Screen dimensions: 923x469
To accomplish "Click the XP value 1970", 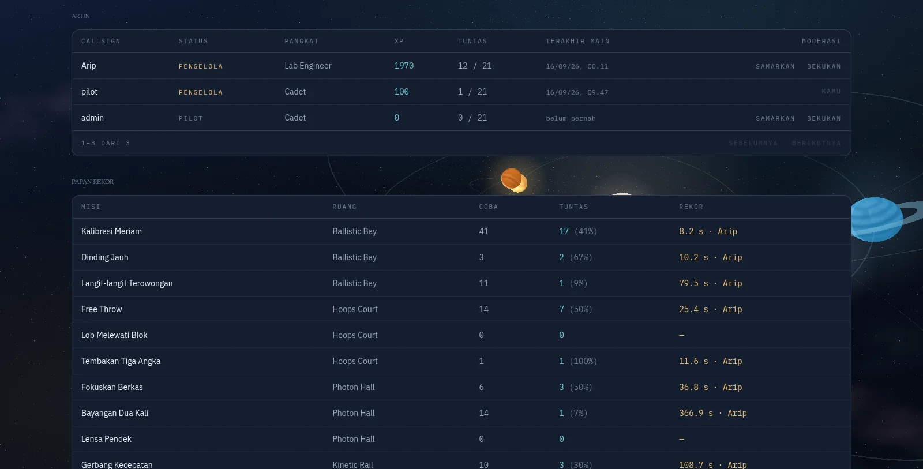I will pyautogui.click(x=404, y=66).
